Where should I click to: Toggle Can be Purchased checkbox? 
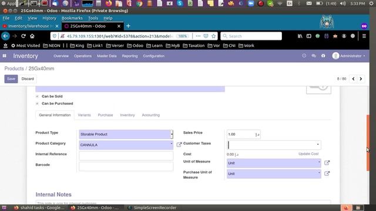pos(37,104)
